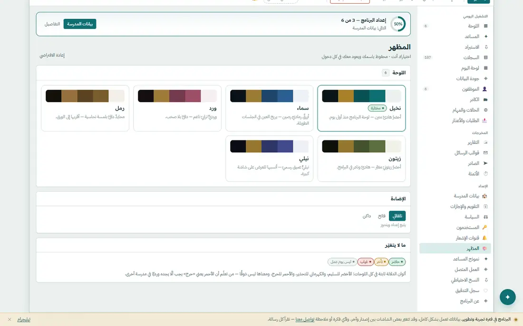Screen dimensions: 523x326
Task: Click the teal swatch in نخيل palette
Action: click(x=377, y=96)
